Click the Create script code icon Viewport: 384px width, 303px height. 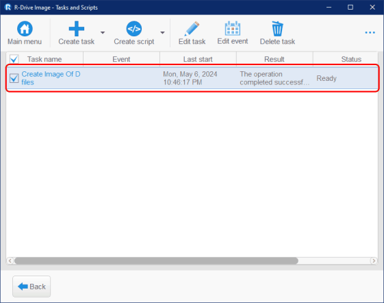(x=133, y=29)
